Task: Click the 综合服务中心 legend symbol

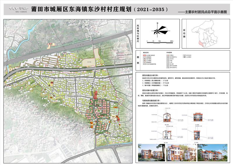Action: point(168,57)
